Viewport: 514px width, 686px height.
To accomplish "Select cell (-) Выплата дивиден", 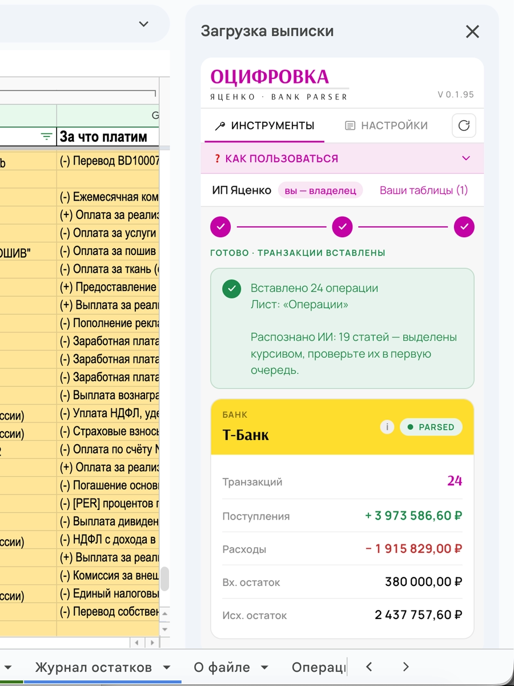I will (108, 521).
